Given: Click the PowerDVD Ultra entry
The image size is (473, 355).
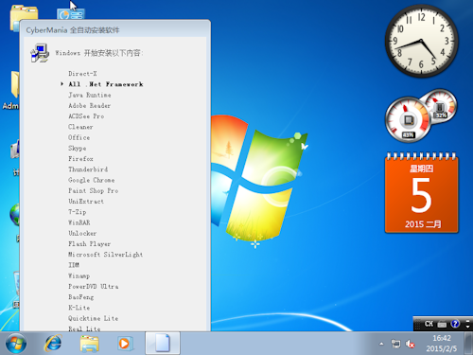Looking at the screenshot, I should (x=94, y=287).
